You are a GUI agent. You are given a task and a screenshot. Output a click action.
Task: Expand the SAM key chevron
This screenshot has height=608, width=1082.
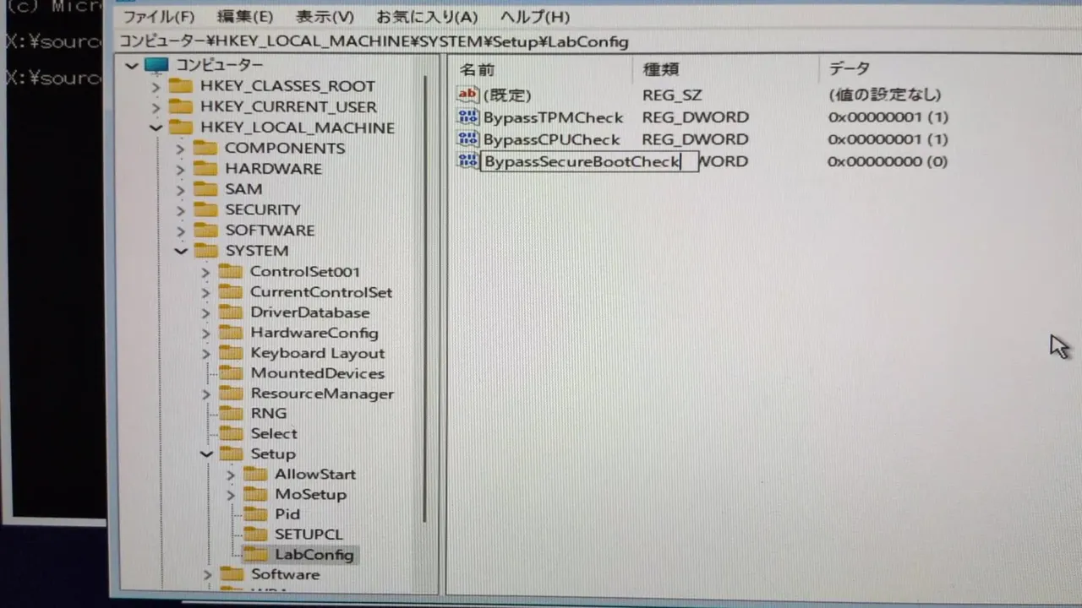pyautogui.click(x=180, y=189)
